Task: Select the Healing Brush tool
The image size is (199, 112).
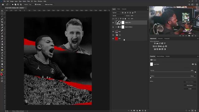Action: pyautogui.click(x=2, y=30)
